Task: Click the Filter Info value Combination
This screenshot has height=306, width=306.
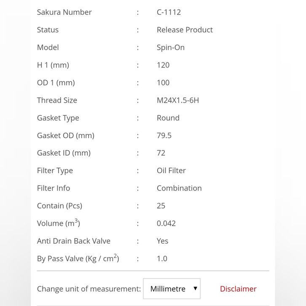Action: pos(179,188)
